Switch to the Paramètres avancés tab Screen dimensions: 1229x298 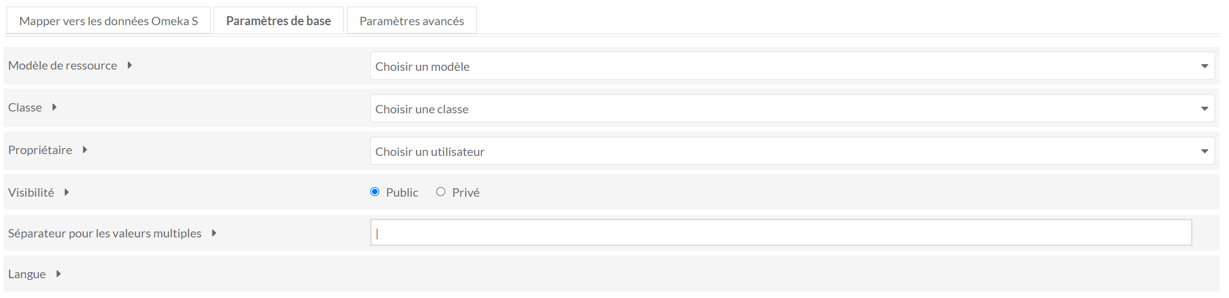412,21
